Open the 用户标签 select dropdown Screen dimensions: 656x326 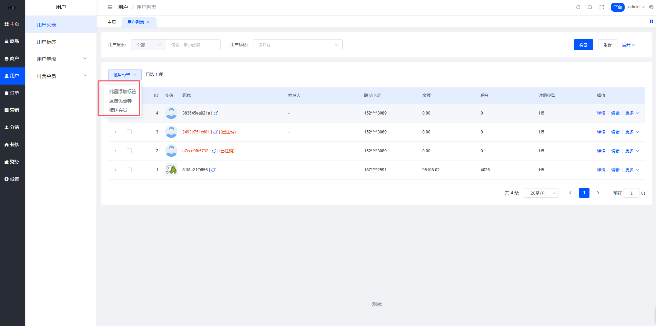pos(297,45)
